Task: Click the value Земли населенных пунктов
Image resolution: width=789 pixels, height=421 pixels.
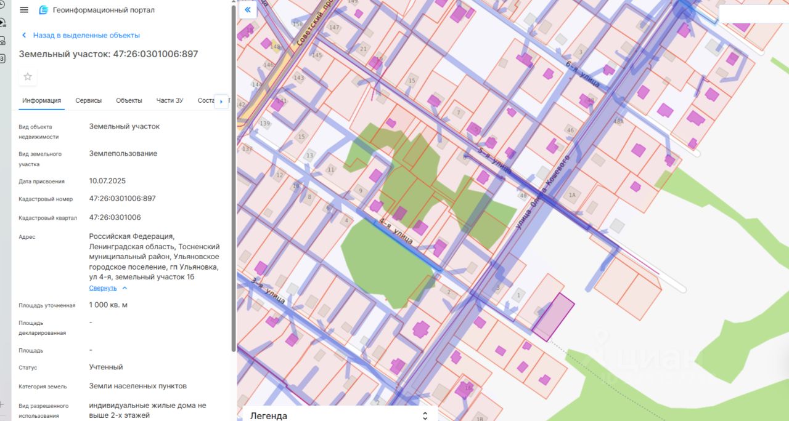Action: point(138,386)
